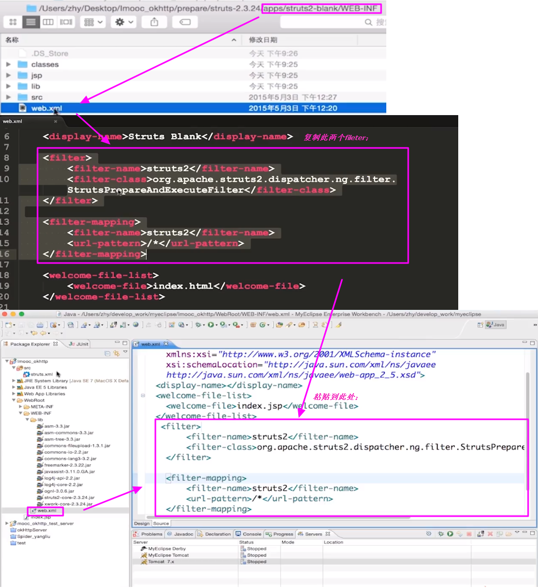The height and width of the screenshot is (588, 538).
Task: Start selected server green icon
Action: 450,534
